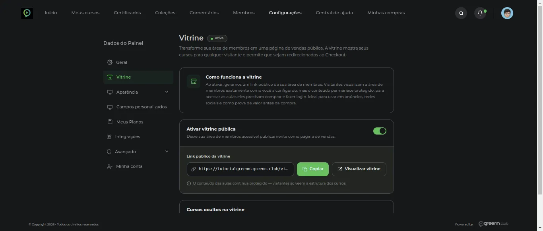
Task: Open Meus Planos in the sidebar
Action: click(138, 122)
